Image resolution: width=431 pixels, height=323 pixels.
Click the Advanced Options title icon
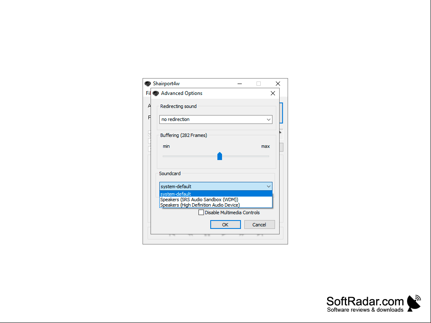click(x=156, y=93)
